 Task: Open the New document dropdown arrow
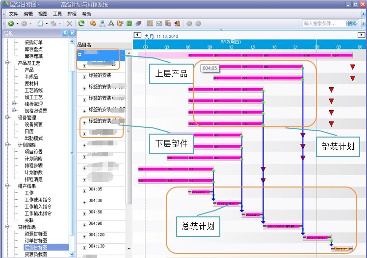click(47, 23)
